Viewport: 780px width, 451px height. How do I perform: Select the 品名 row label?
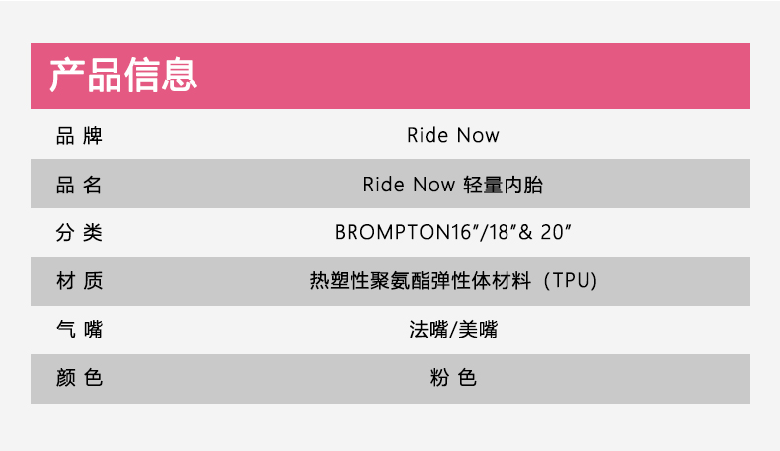pos(79,185)
